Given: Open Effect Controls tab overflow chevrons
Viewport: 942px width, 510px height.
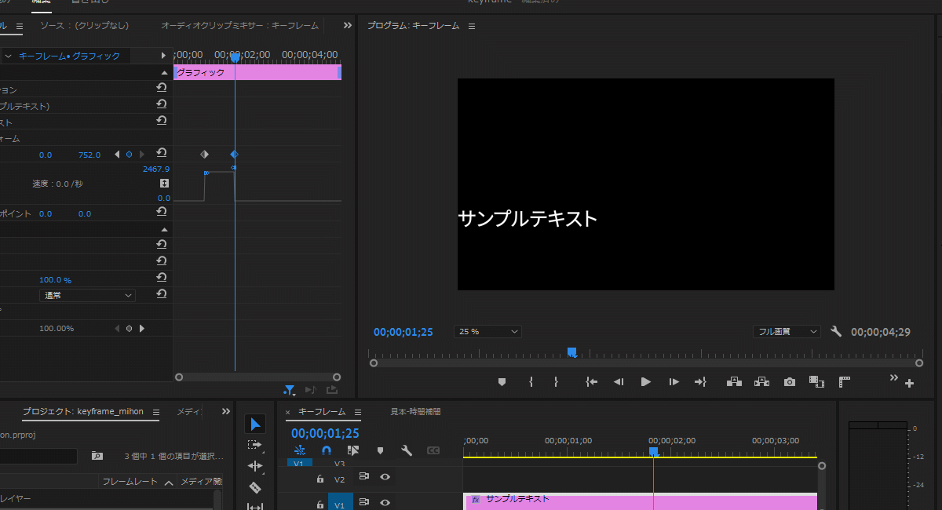Looking at the screenshot, I should [x=348, y=25].
